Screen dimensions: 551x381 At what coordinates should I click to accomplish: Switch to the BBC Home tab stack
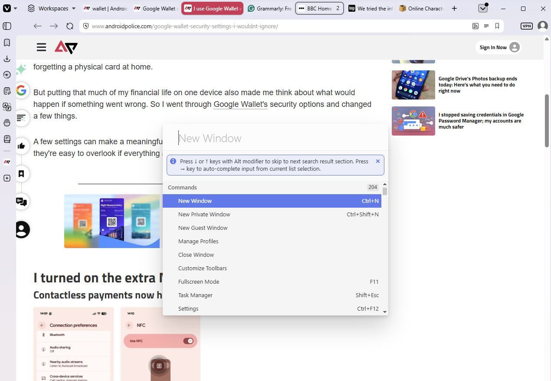pos(320,8)
